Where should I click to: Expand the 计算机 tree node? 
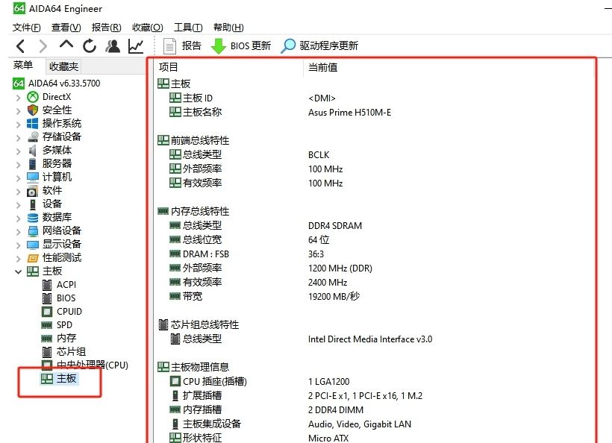pos(18,177)
